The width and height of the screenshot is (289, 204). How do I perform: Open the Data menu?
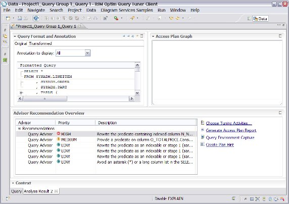[91, 10]
